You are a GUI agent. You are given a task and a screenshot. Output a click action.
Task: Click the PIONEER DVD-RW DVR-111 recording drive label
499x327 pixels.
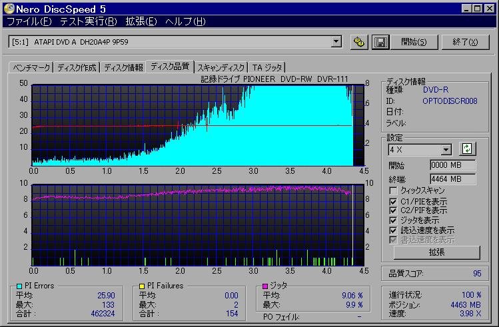click(274, 79)
